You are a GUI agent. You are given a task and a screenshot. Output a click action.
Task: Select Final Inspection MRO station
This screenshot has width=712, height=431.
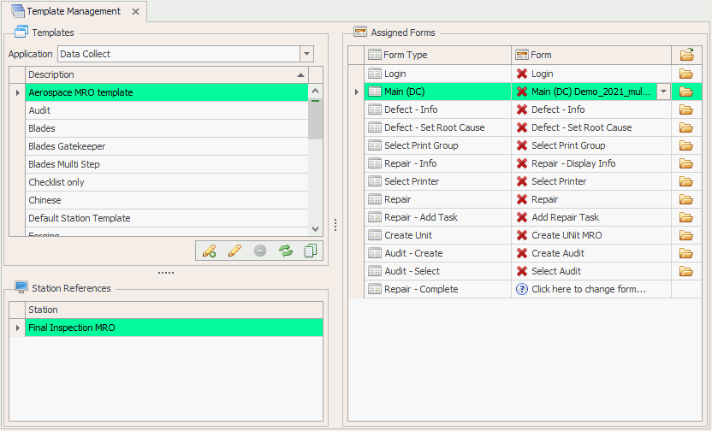click(72, 328)
